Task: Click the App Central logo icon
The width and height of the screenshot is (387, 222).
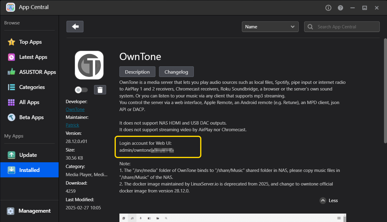Action: (11, 7)
